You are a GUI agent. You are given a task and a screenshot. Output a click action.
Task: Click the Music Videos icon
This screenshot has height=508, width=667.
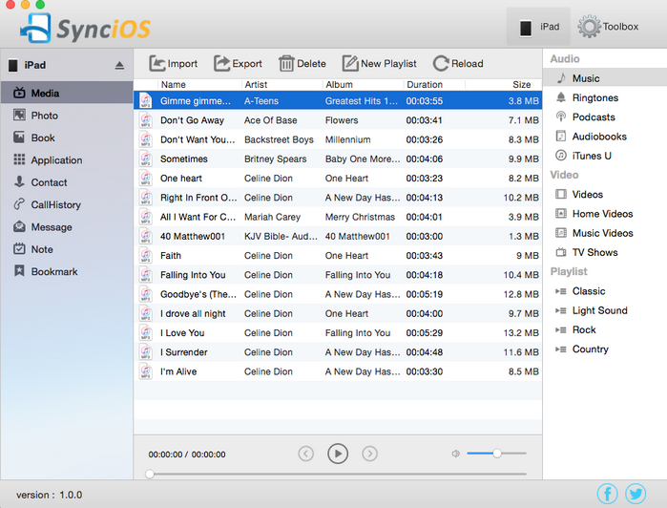(x=561, y=233)
